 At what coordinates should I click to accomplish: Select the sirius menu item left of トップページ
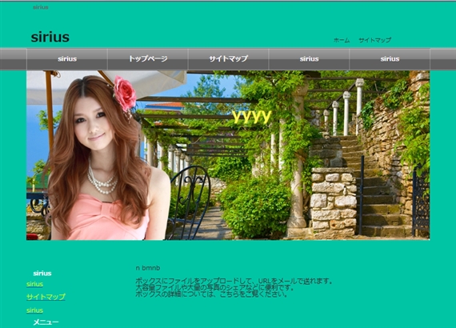(67, 58)
